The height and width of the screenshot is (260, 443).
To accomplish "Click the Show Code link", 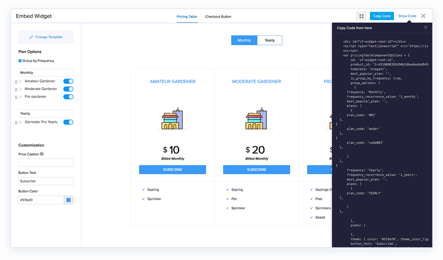I will coord(407,16).
